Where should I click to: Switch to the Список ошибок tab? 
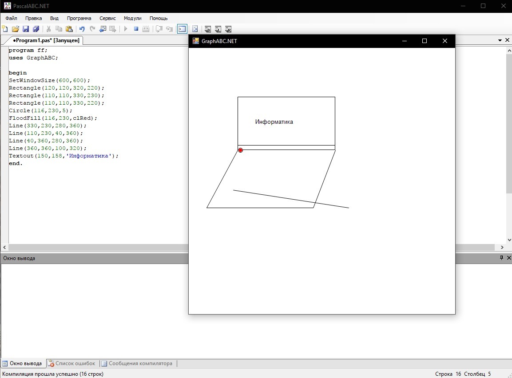pos(71,363)
